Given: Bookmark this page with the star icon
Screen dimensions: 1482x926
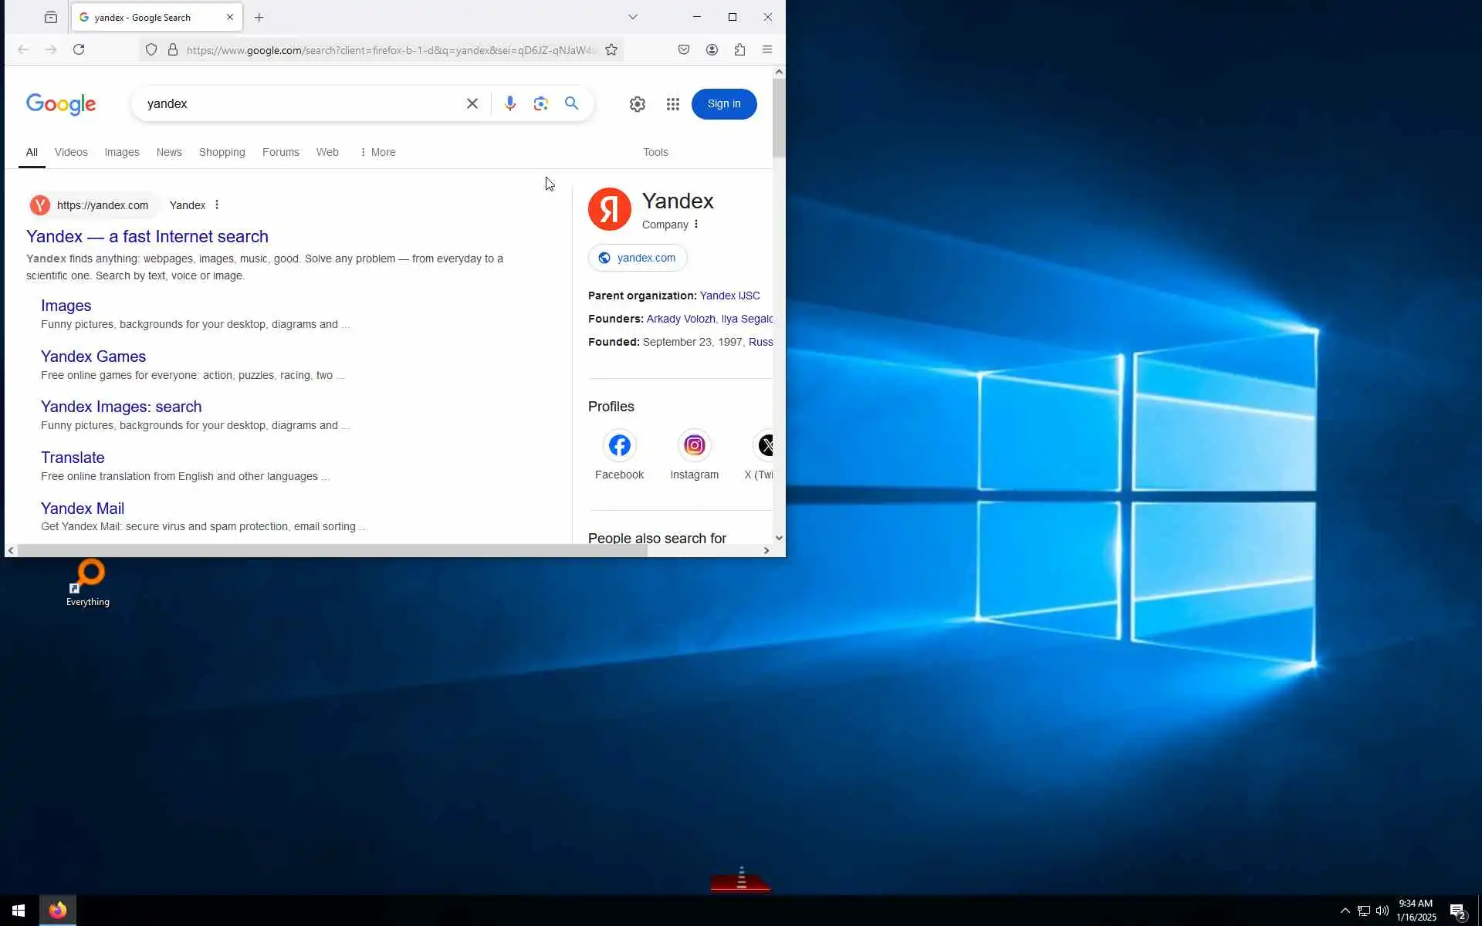Looking at the screenshot, I should (x=611, y=50).
